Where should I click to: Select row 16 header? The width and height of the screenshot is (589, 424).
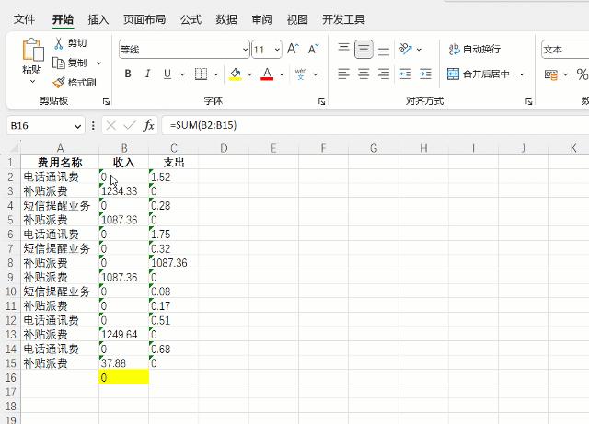click(x=10, y=377)
